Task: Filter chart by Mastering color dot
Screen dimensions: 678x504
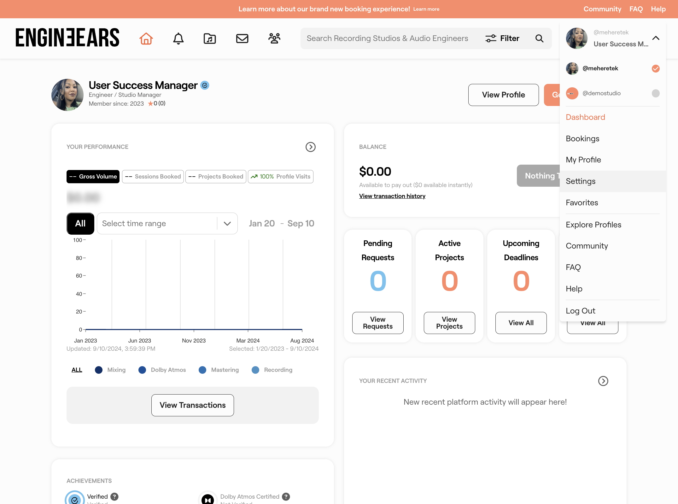Action: pyautogui.click(x=202, y=370)
